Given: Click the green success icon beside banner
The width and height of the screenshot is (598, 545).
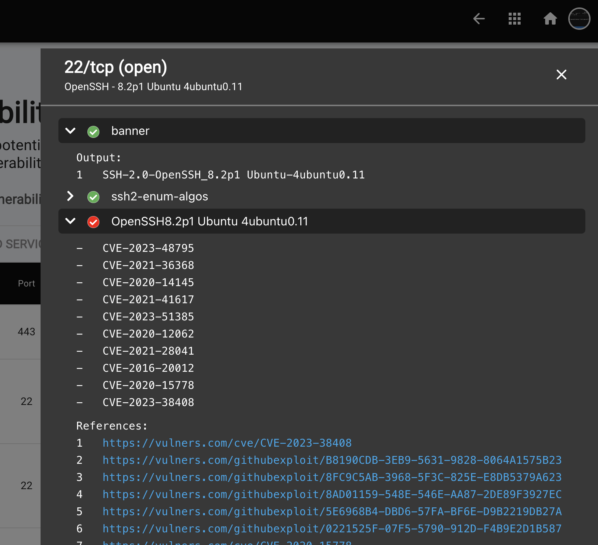Looking at the screenshot, I should [x=93, y=132].
